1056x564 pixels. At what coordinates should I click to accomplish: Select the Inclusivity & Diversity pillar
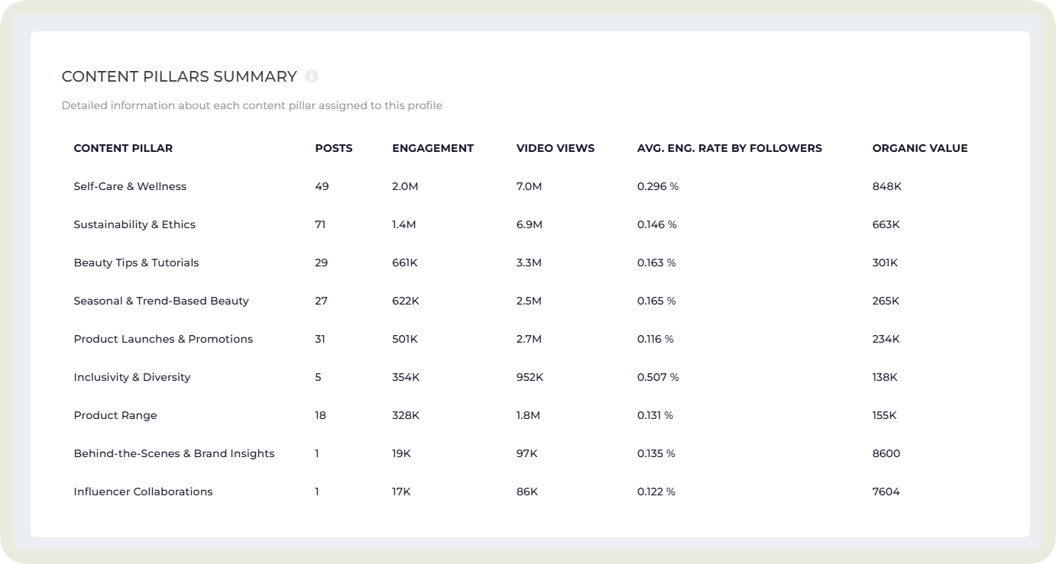pos(131,377)
